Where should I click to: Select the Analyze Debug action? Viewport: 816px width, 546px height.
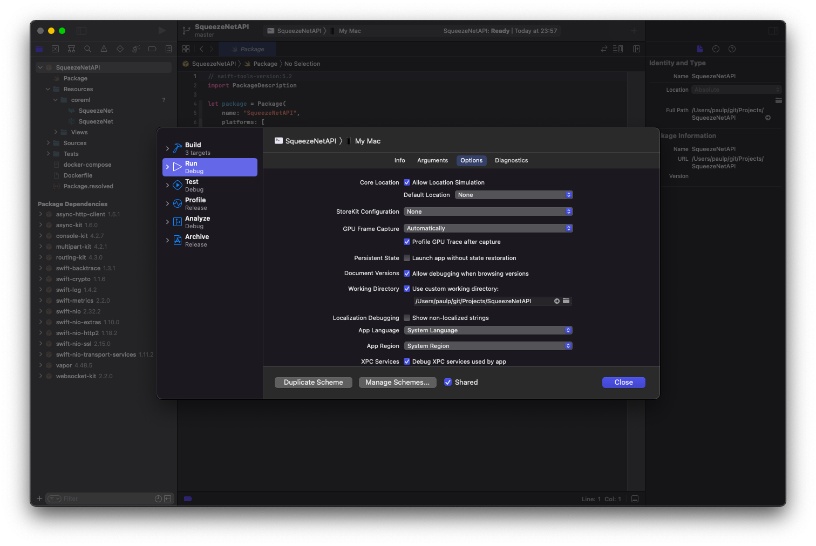[x=210, y=222]
